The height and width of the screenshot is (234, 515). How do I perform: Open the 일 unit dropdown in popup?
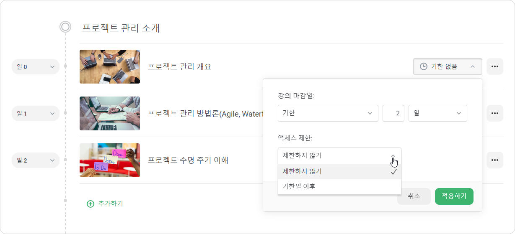438,113
